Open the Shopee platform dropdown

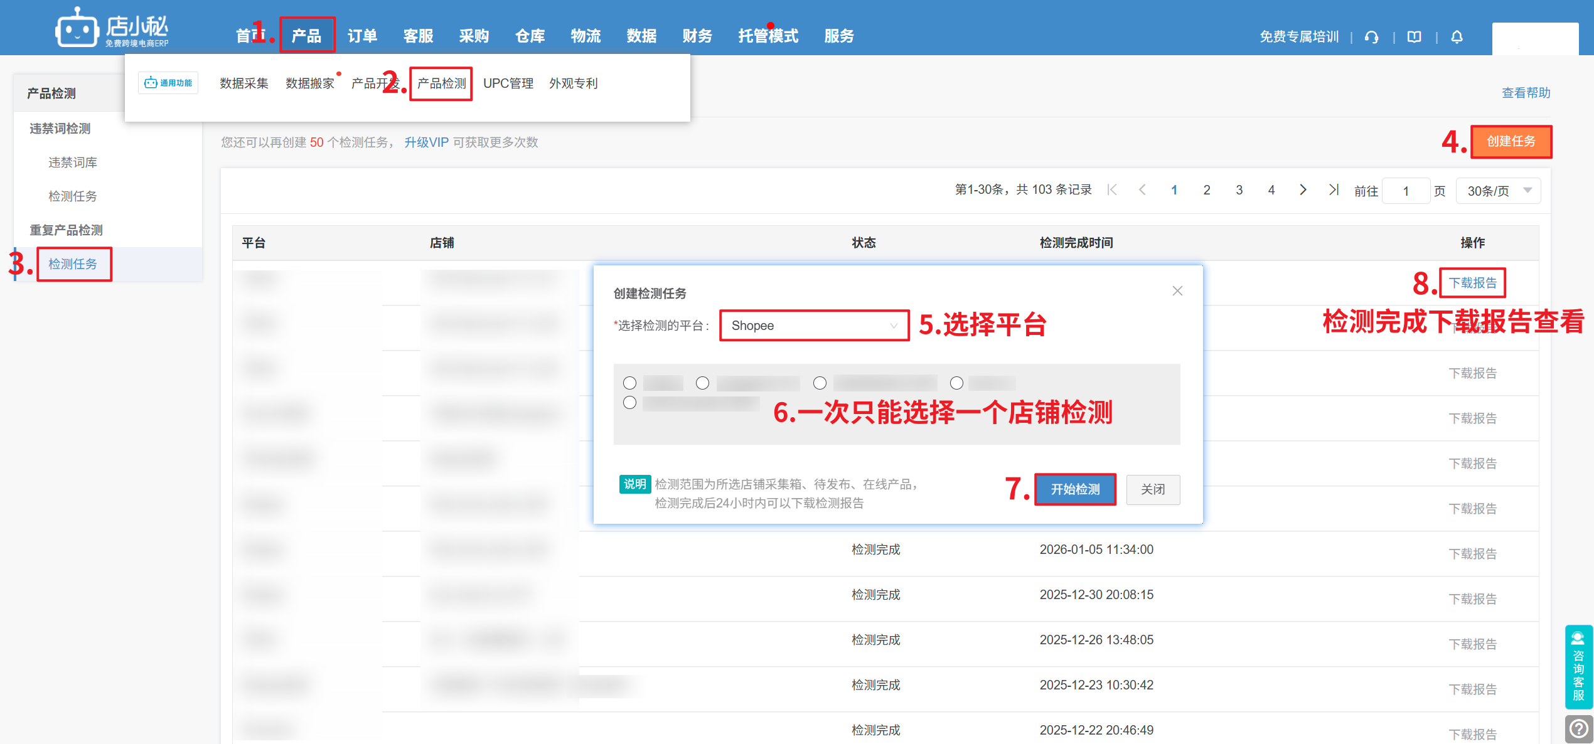click(x=814, y=326)
